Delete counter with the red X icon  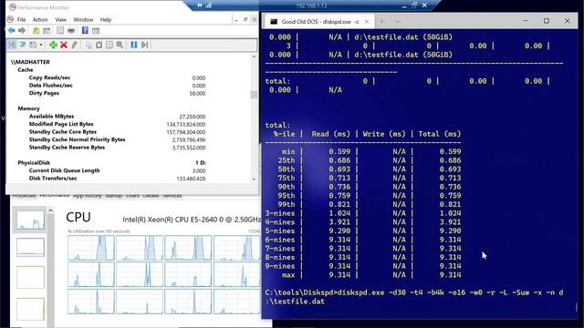[64, 45]
